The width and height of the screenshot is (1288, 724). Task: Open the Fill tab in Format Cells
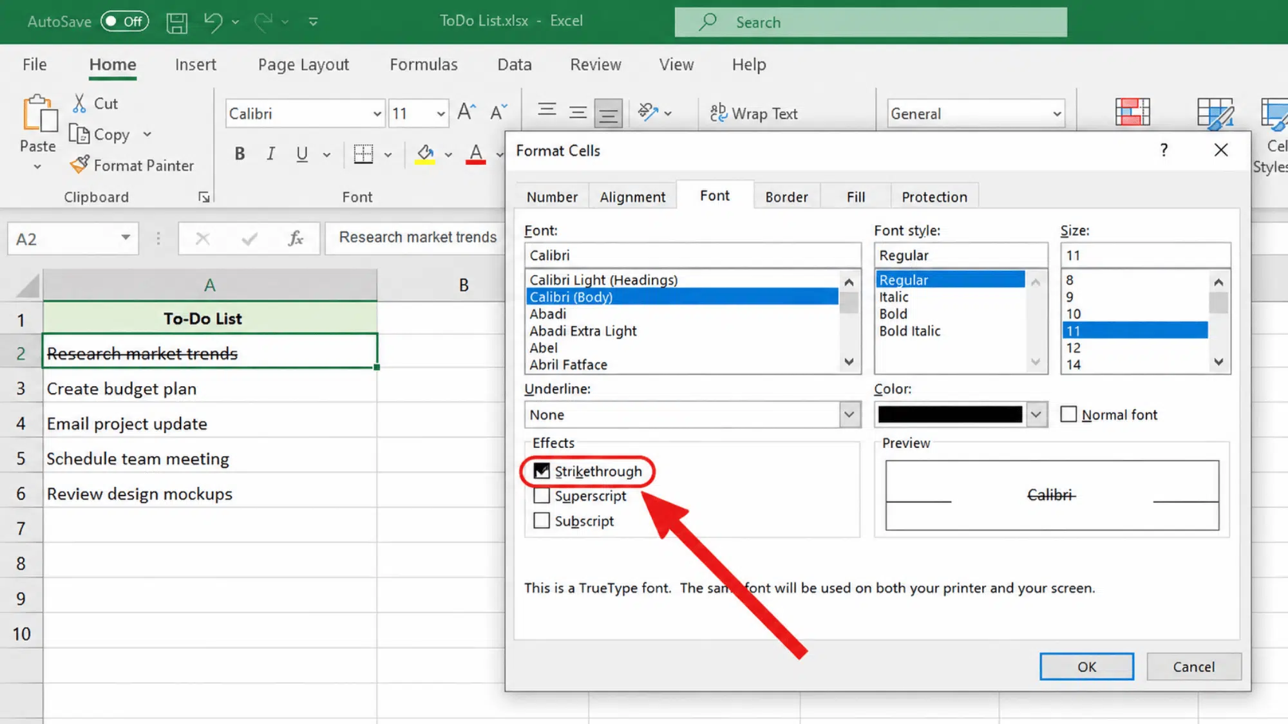pyautogui.click(x=856, y=197)
